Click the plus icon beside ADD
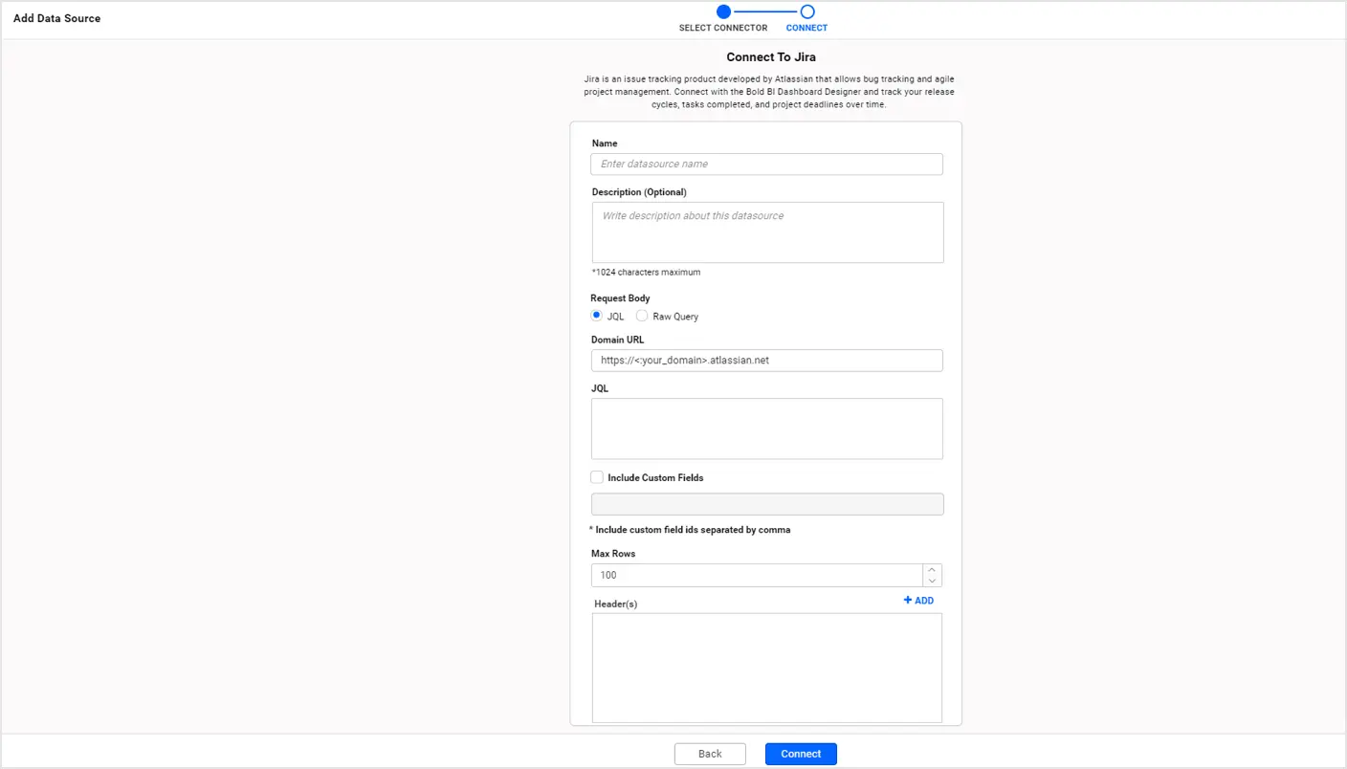This screenshot has height=769, width=1347. (908, 601)
